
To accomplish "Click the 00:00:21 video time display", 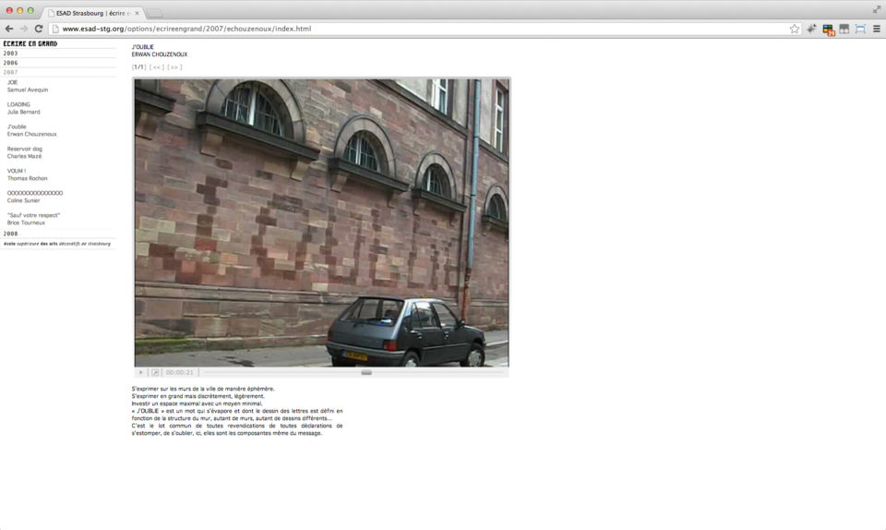I will coord(179,372).
